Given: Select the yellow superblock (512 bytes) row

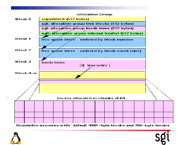Looking at the screenshot, I should click(92, 19).
